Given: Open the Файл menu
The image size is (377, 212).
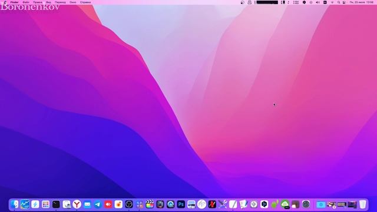Looking at the screenshot, I should coord(26,2).
